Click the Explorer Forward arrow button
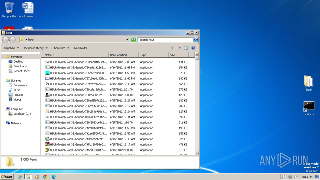This screenshot has height=180, width=320. (x=12, y=40)
